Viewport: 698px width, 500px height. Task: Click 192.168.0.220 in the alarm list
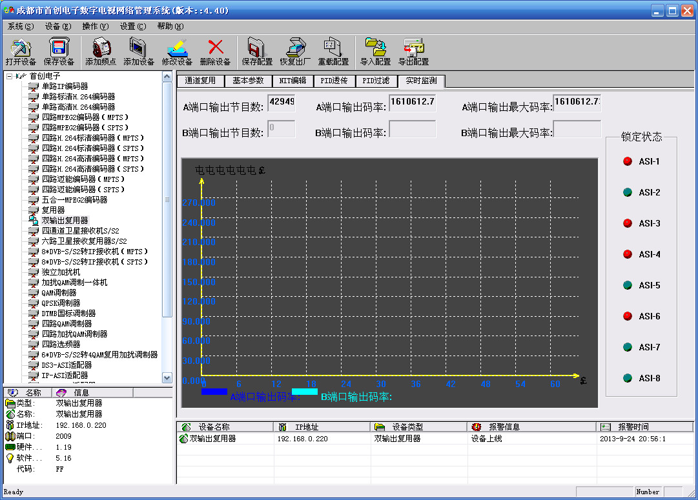303,439
